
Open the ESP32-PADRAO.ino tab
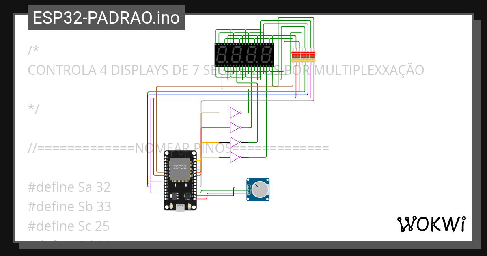[106, 17]
